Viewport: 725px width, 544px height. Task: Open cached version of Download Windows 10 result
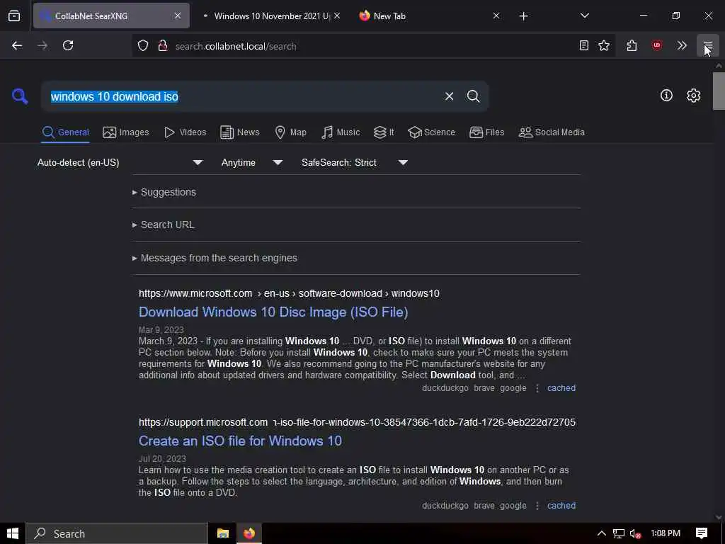pyautogui.click(x=561, y=388)
